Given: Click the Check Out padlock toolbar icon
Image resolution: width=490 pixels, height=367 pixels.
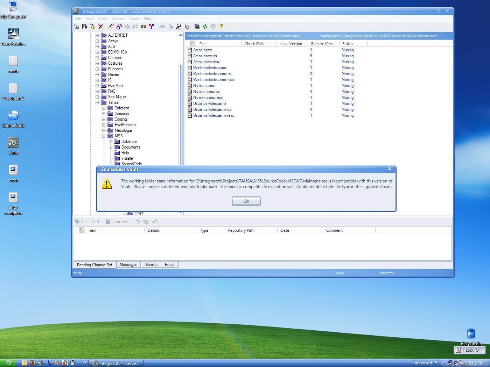Looking at the screenshot, I should pos(111,27).
